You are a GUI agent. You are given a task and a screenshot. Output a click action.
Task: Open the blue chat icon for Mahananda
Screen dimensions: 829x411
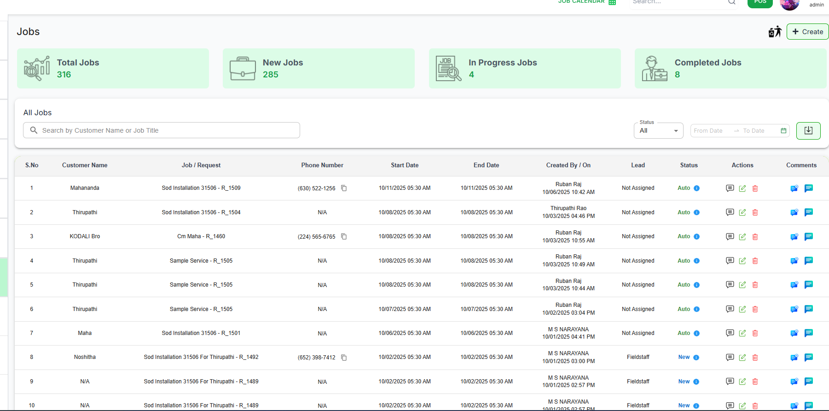pos(794,188)
